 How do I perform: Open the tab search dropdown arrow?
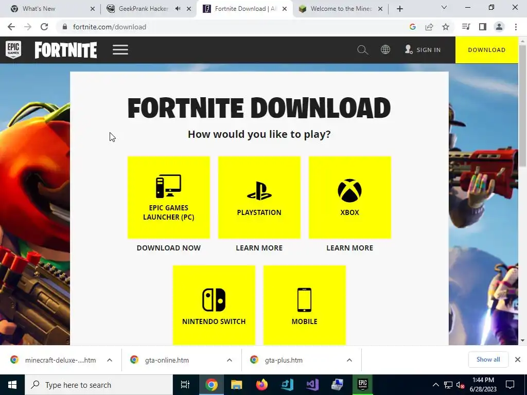pos(444,7)
